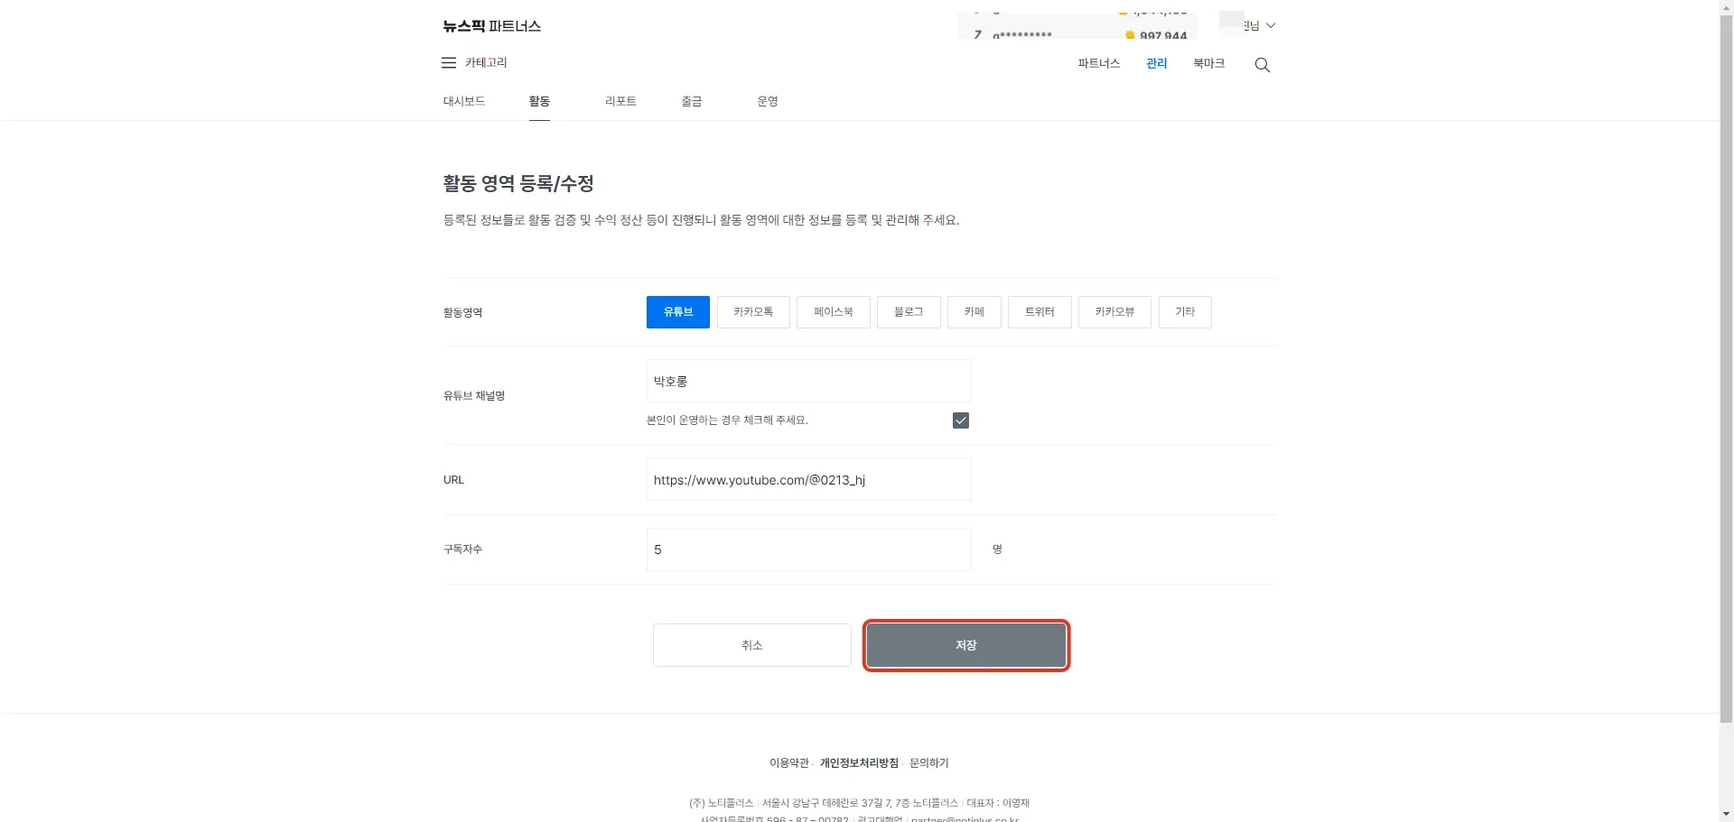This screenshot has height=822, width=1734.
Task: Click the 유튜브 채널명 input field
Action: click(x=809, y=381)
